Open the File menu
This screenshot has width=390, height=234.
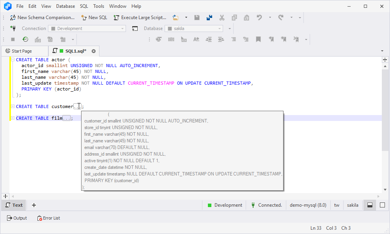[20, 6]
